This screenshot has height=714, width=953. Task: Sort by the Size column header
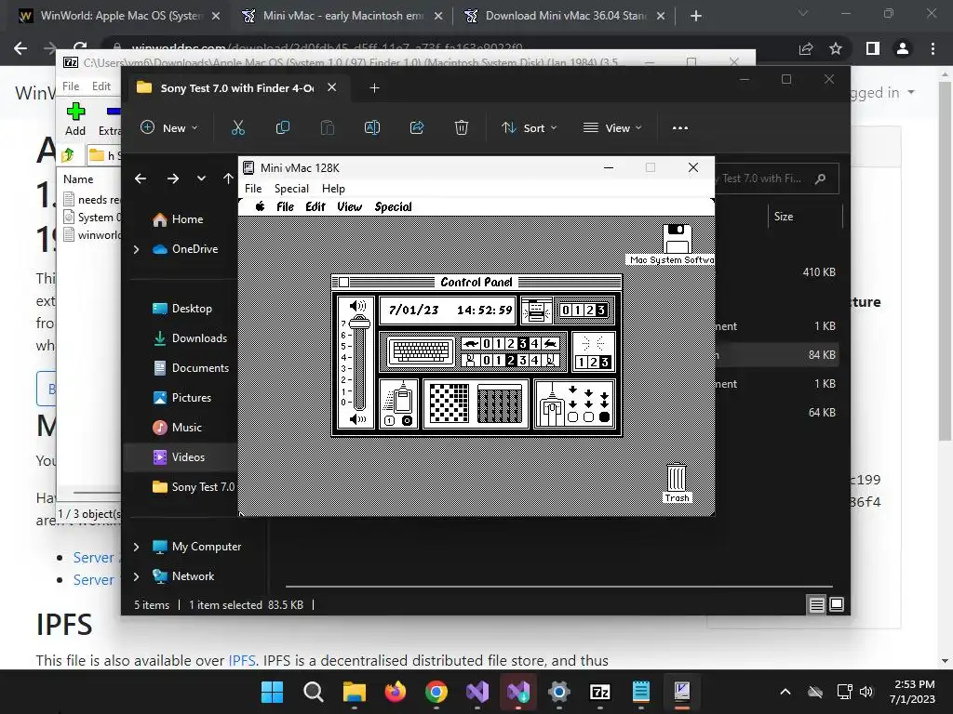[x=784, y=216]
